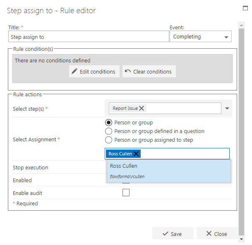The width and height of the screenshot is (252, 245).
Task: Close the Rule editor
Action: tap(217, 233)
